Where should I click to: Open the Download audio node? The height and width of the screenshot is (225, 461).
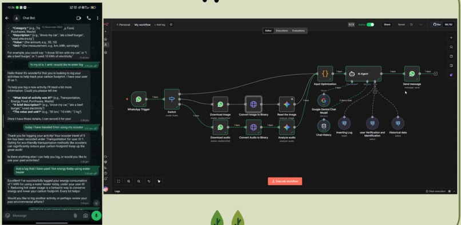tap(220, 127)
